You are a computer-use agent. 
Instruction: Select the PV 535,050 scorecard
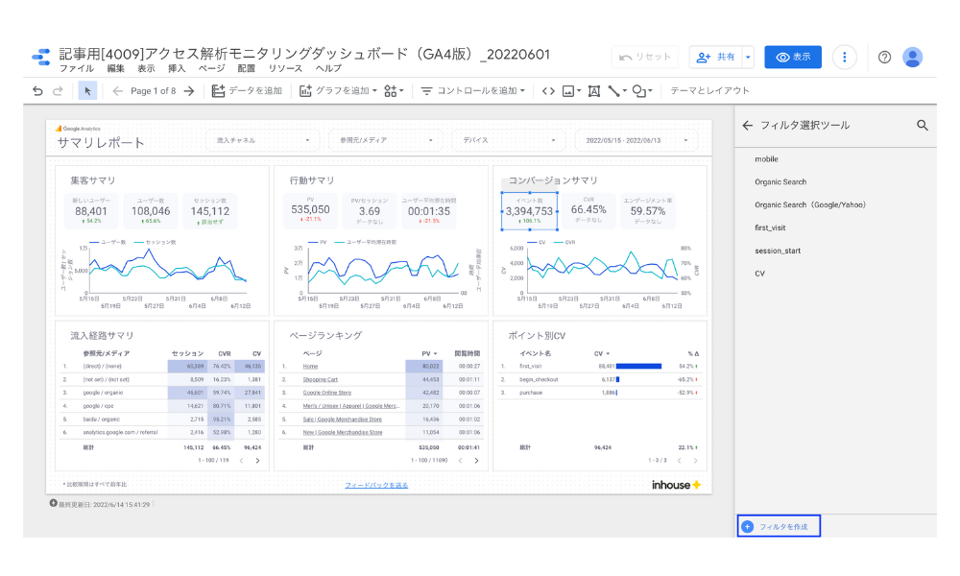click(x=310, y=210)
